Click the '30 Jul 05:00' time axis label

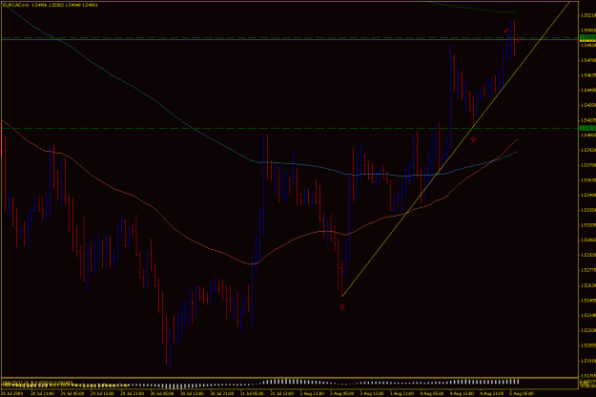[162, 393]
